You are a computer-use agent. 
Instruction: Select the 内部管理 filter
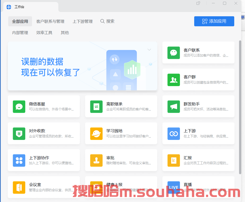click(20, 33)
